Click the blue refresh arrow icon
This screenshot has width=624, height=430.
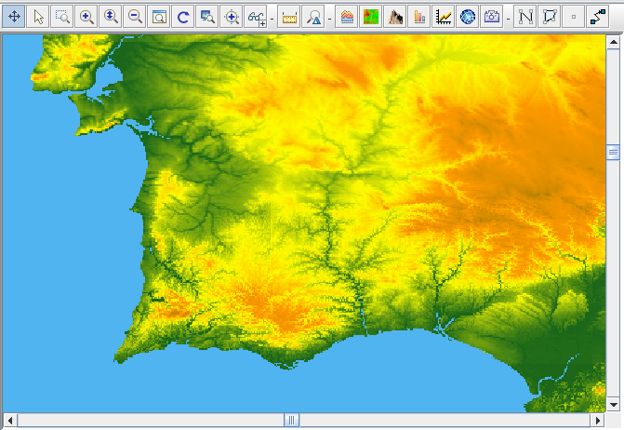(x=183, y=17)
